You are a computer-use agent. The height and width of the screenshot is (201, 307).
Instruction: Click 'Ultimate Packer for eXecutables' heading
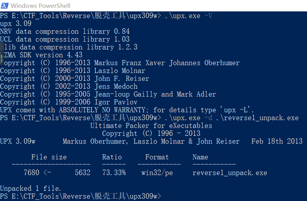tap(151, 126)
